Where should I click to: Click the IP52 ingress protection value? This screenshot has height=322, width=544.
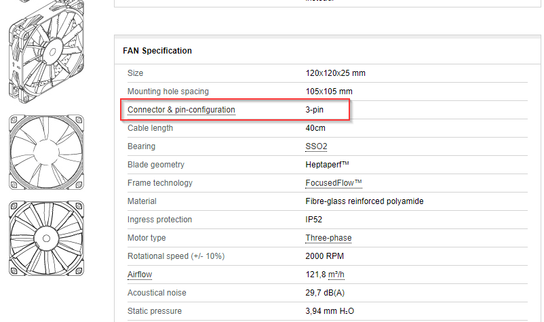coord(313,220)
